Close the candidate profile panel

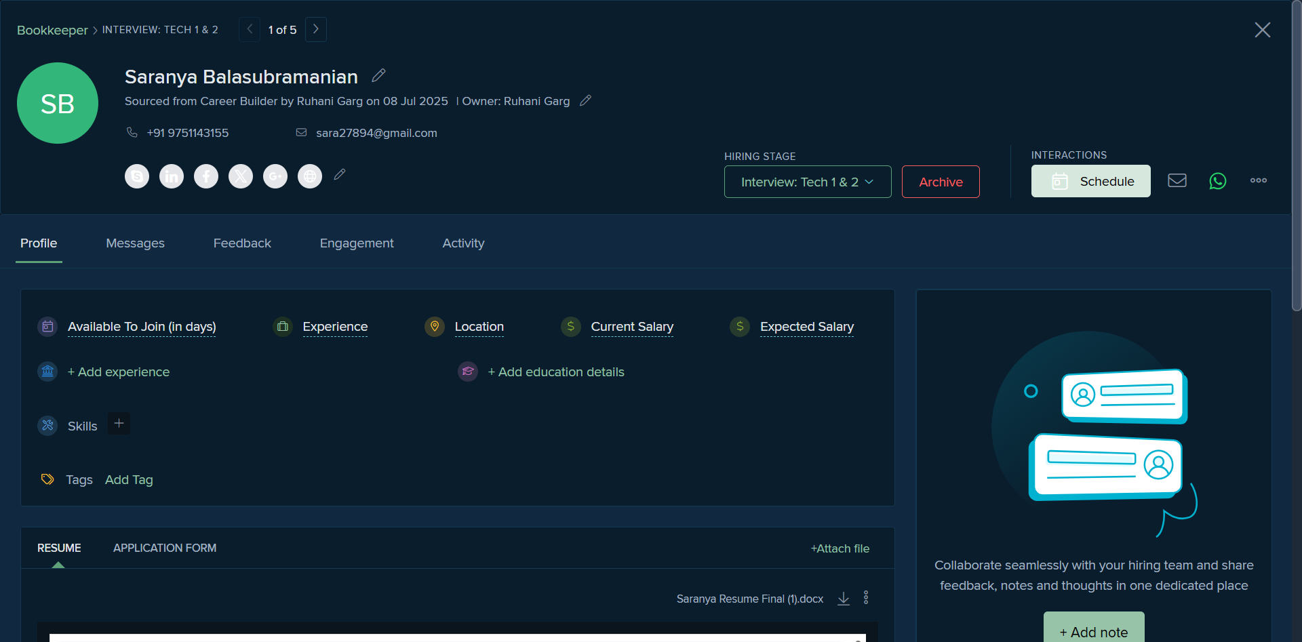(x=1263, y=30)
